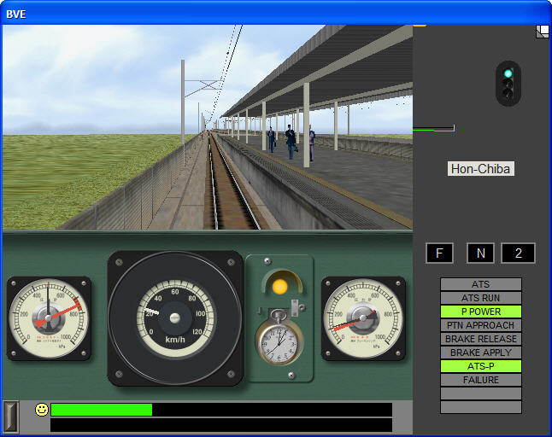This screenshot has width=552, height=437.
Task: Toggle the P POWER indicator
Action: (480, 312)
